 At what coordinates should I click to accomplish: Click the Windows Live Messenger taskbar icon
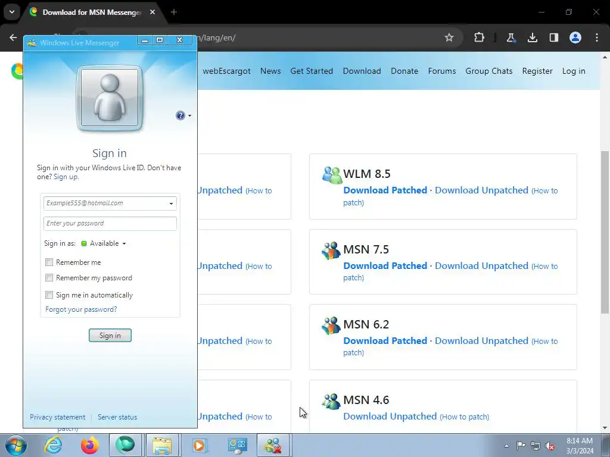point(273,445)
